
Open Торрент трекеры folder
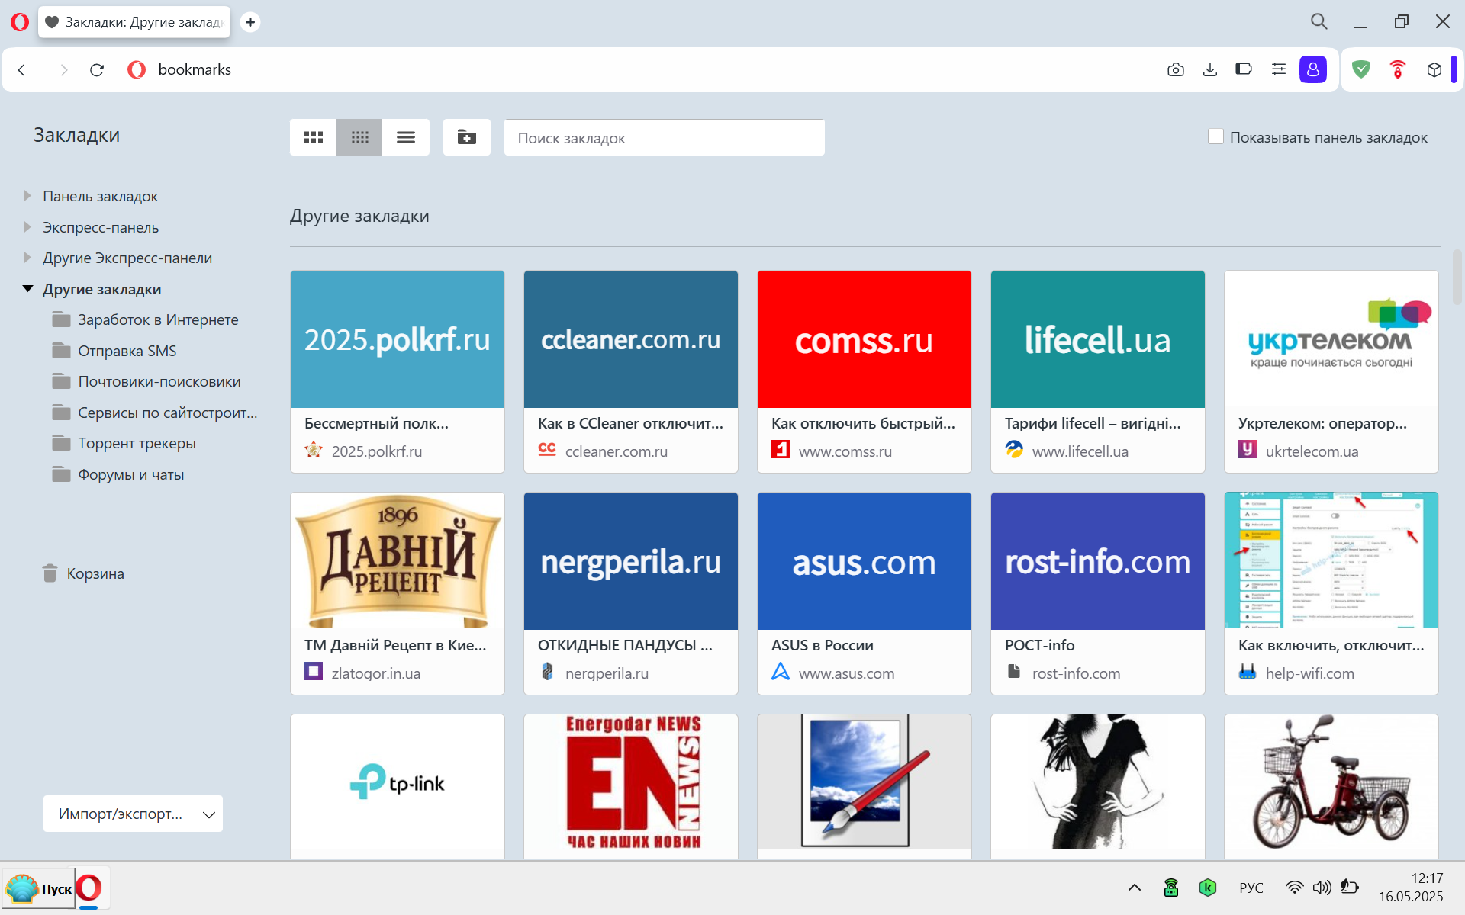[x=124, y=443]
